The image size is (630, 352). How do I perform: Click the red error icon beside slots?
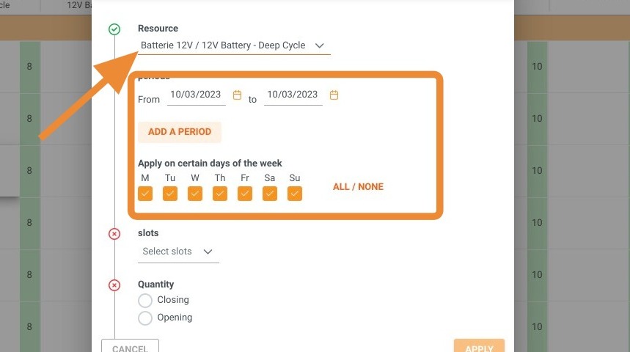114,234
